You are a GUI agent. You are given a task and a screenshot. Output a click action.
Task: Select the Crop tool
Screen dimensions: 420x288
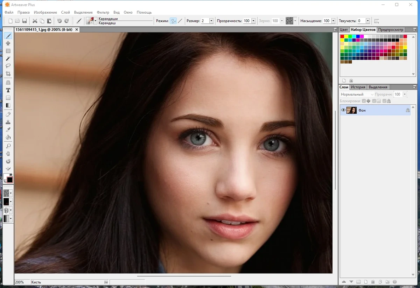(8, 74)
